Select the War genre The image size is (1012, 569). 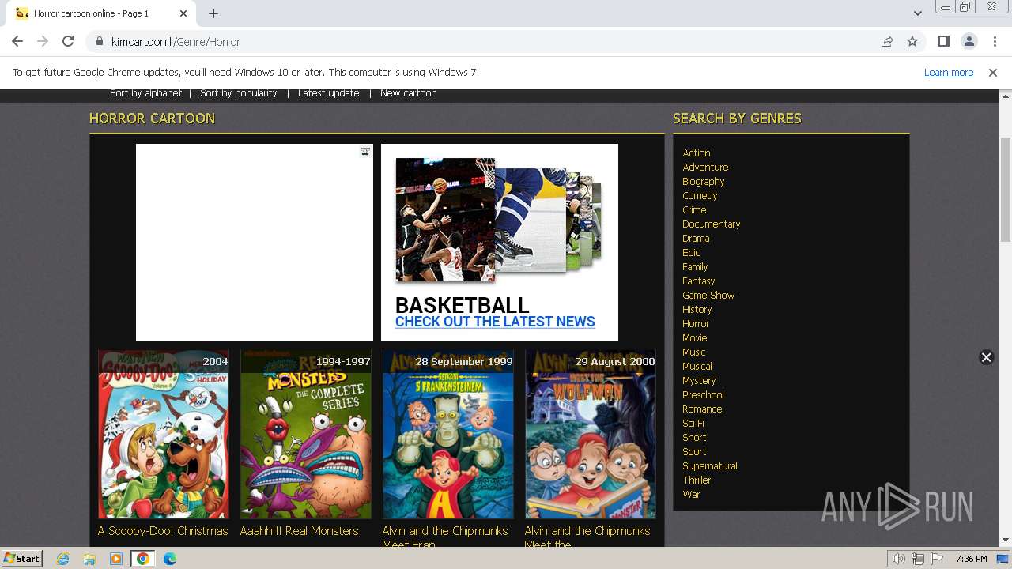pyautogui.click(x=691, y=495)
